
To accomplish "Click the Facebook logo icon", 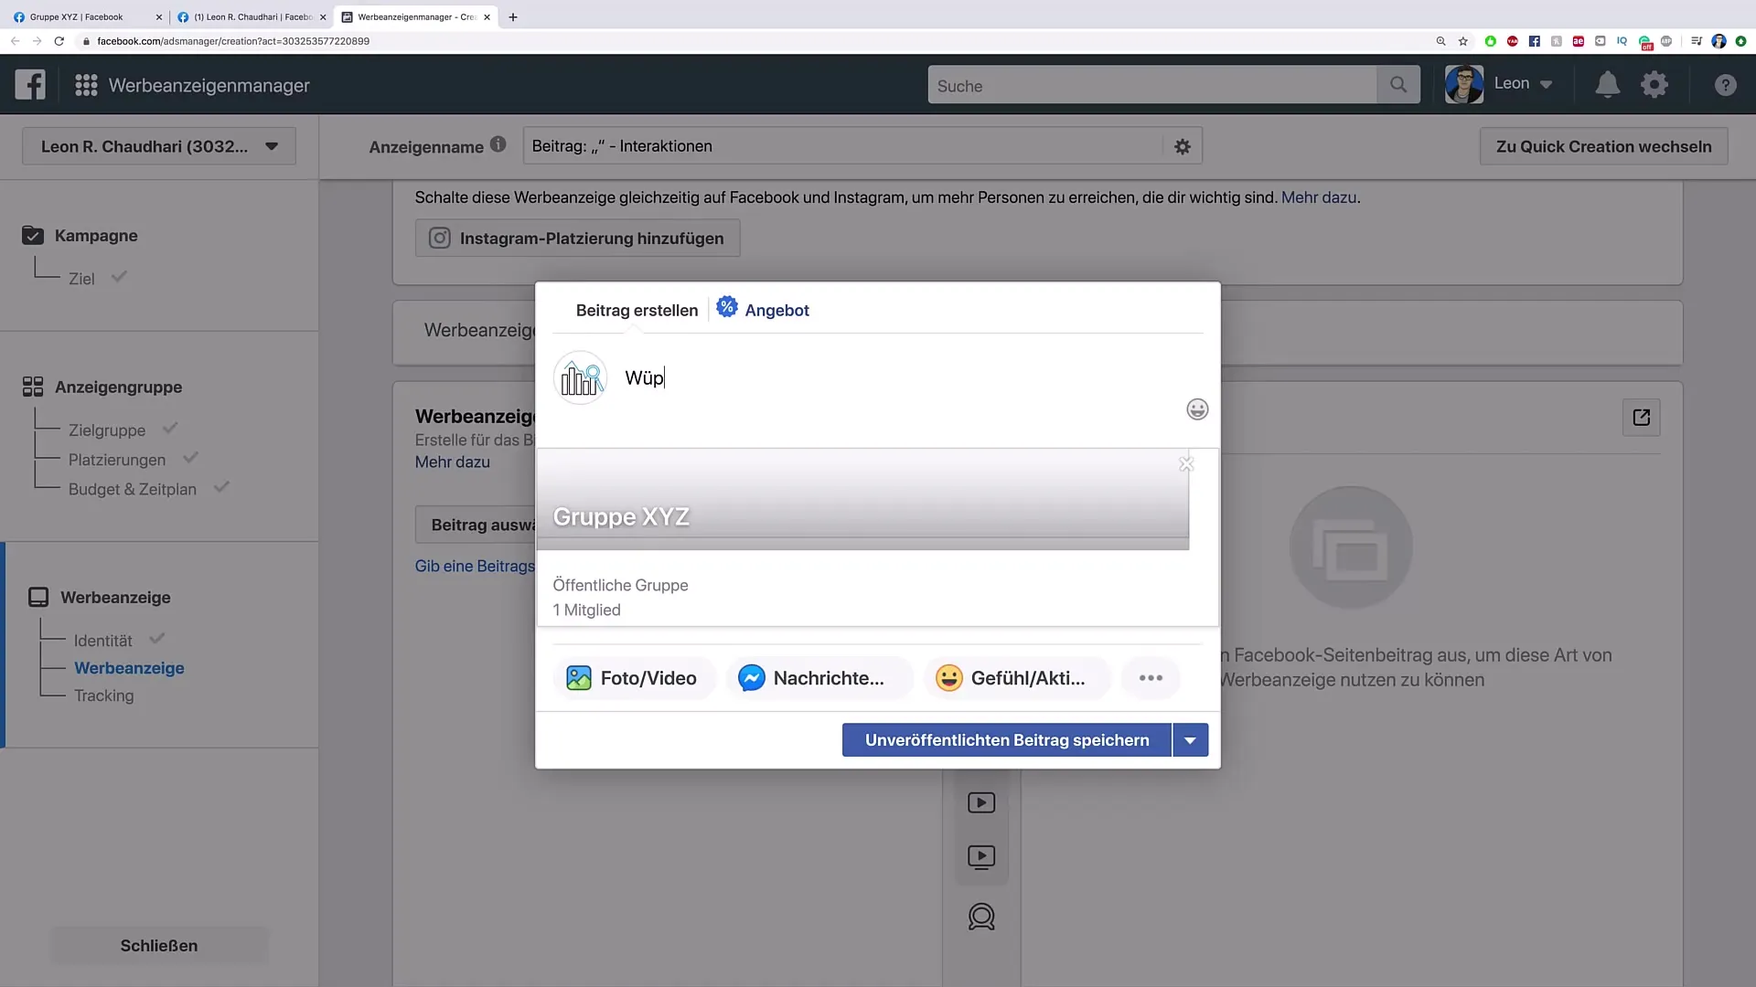I will point(30,85).
